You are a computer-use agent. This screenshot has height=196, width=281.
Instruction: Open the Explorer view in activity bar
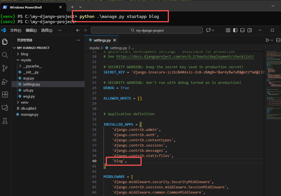pyautogui.click(x=5, y=42)
